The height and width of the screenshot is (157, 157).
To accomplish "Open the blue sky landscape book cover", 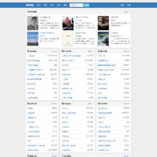I will pos(33,39).
